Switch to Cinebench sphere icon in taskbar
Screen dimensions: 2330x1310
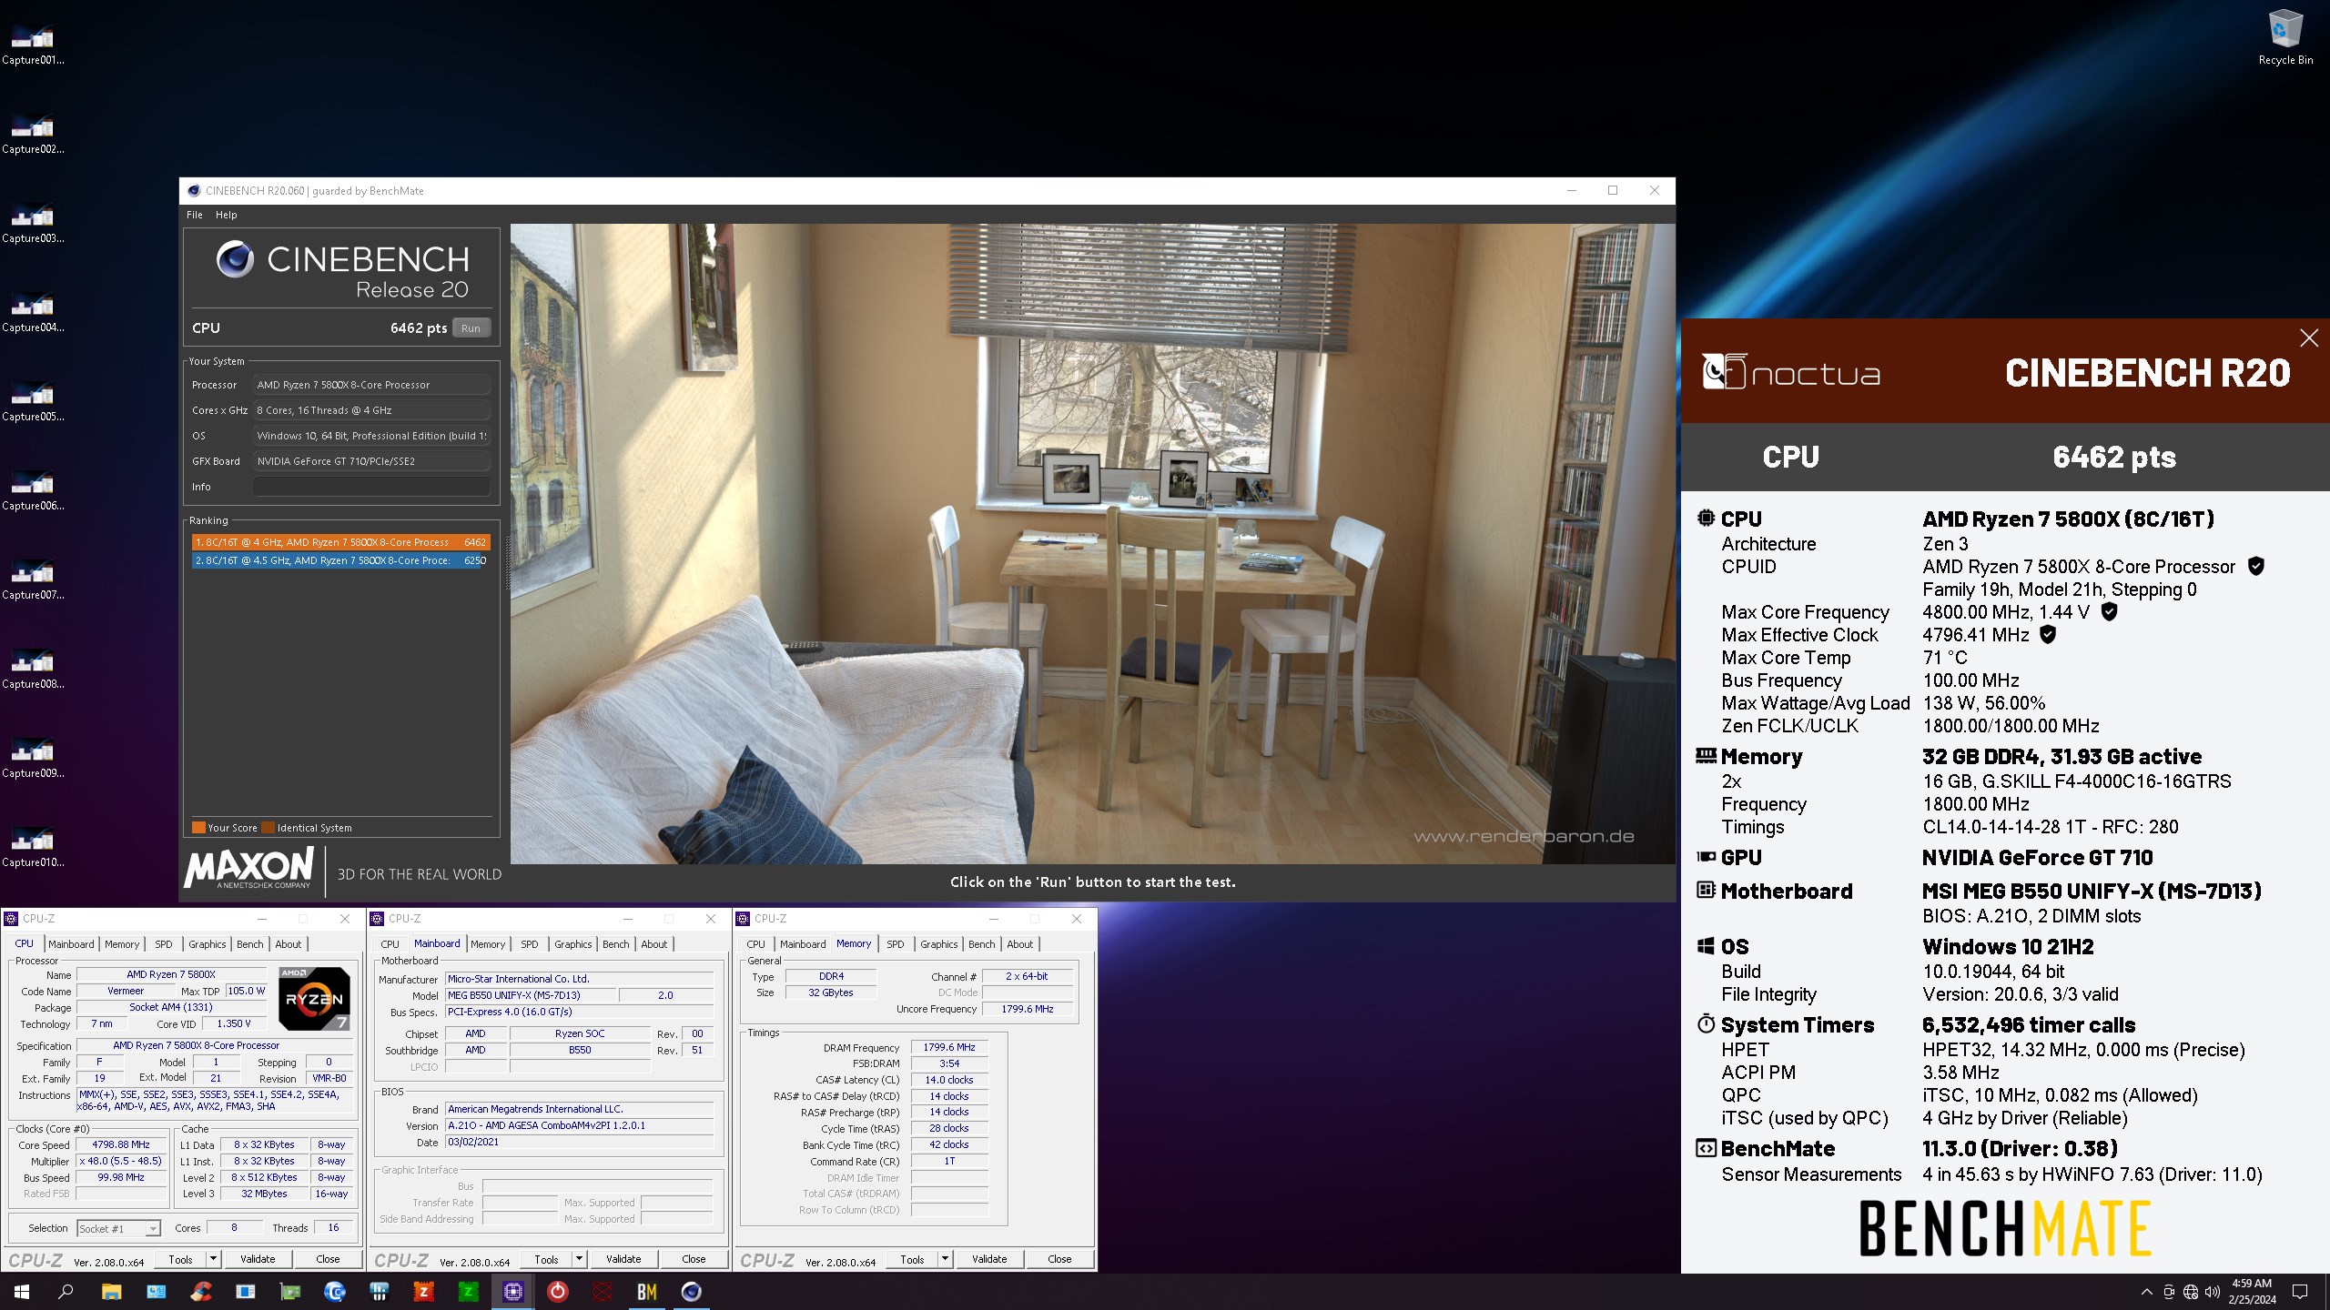tap(691, 1292)
